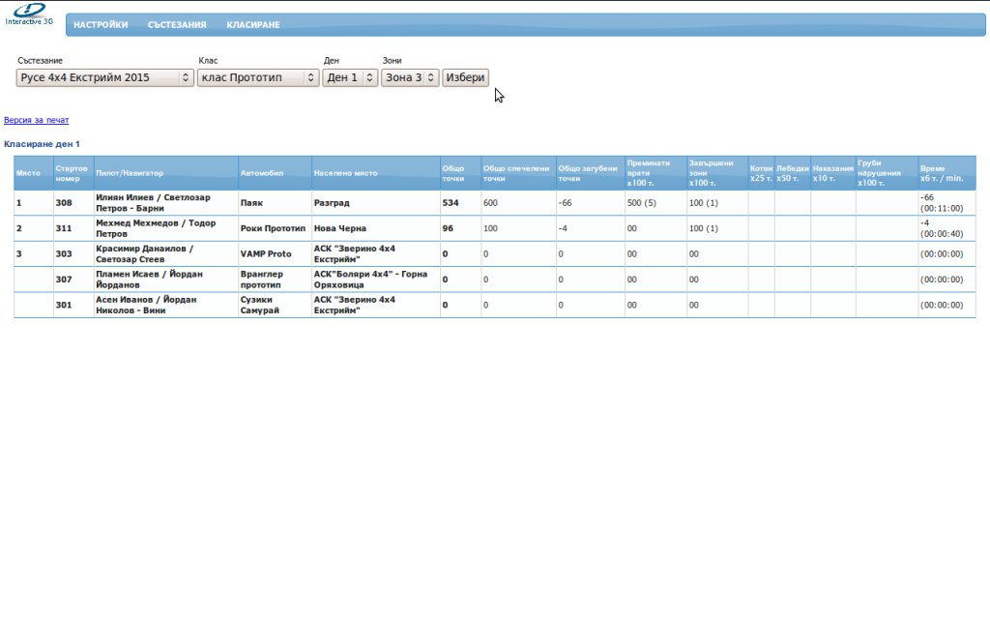Click earned points value 600
This screenshot has width=990, height=619.
(490, 203)
